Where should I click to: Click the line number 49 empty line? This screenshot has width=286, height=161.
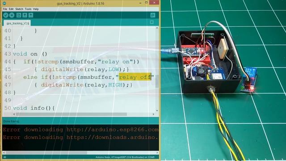[8, 100]
